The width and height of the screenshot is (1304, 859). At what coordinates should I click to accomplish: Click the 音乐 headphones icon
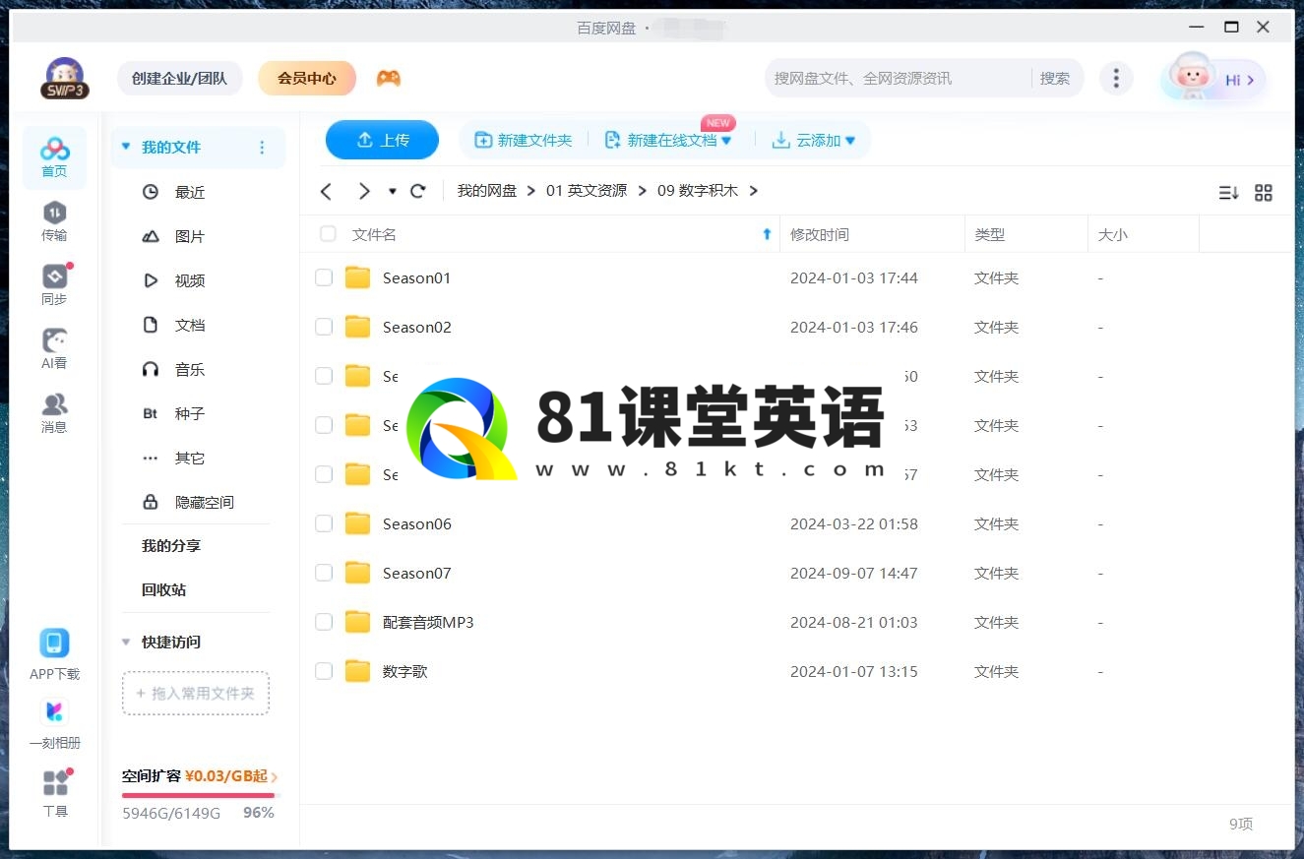tap(151, 369)
